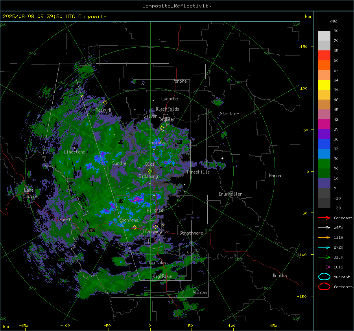
Task: Click the 'Lacombe' map label
Action: [x=170, y=99]
